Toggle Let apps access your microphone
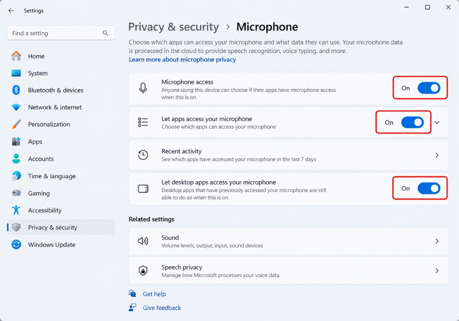This screenshot has height=321, width=459. pyautogui.click(x=412, y=122)
